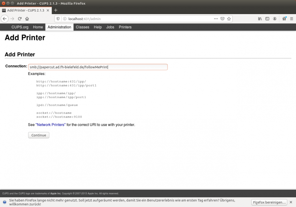Show site information for localhost
Screen dimensions: 296x207
point(64,19)
